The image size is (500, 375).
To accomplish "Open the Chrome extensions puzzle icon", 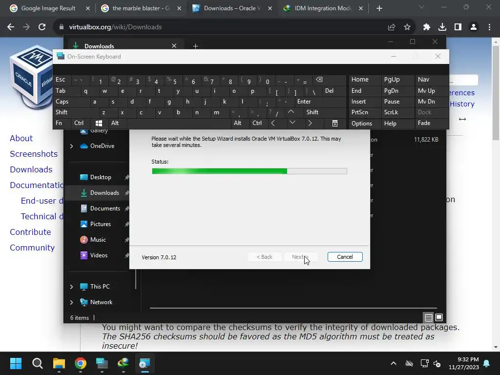I will pos(426,27).
